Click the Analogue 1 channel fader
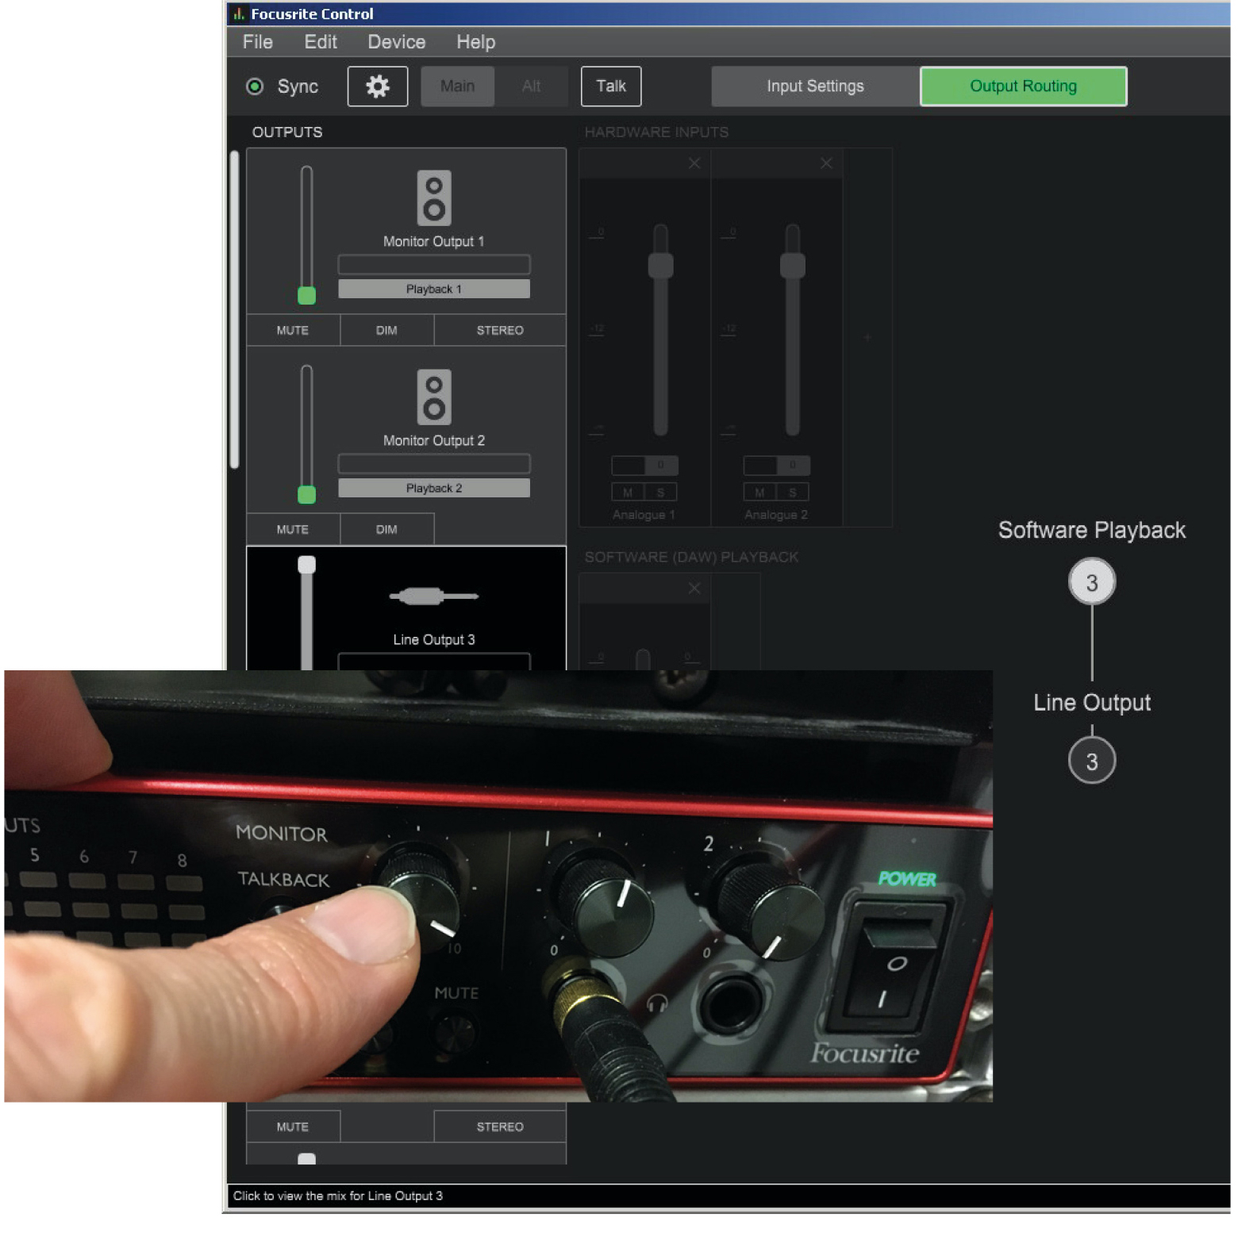The height and width of the screenshot is (1243, 1238). [x=660, y=265]
